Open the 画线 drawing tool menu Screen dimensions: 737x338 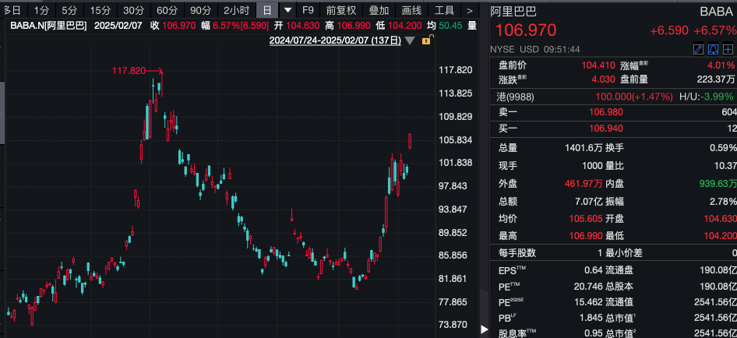[412, 10]
